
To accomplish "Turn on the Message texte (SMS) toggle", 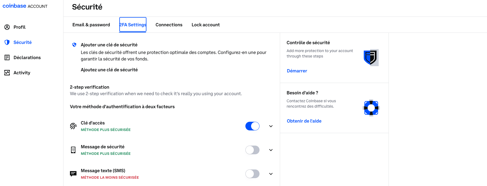I will [x=252, y=174].
